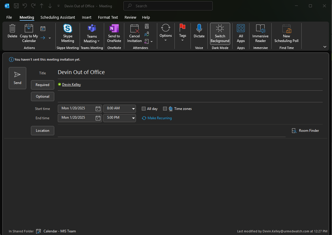
Task: Open the All Apps icon
Action: click(x=241, y=29)
